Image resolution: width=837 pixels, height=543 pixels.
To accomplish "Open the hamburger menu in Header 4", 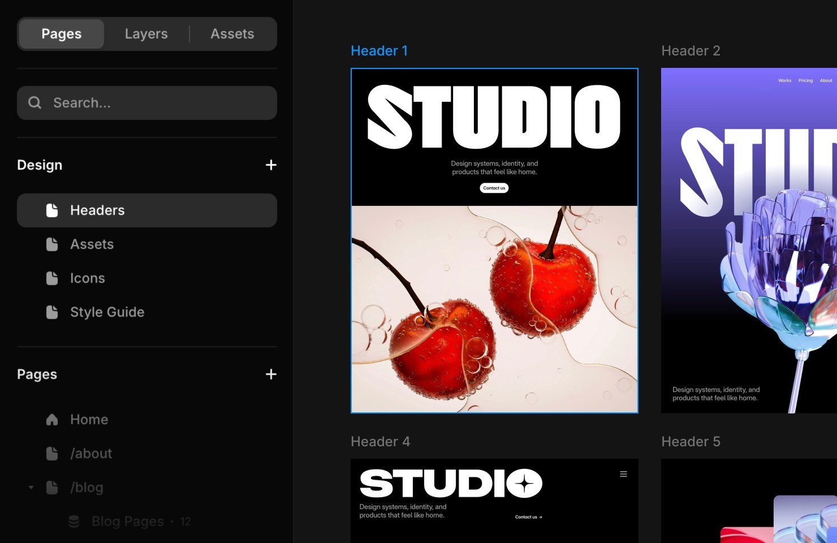I will (624, 474).
